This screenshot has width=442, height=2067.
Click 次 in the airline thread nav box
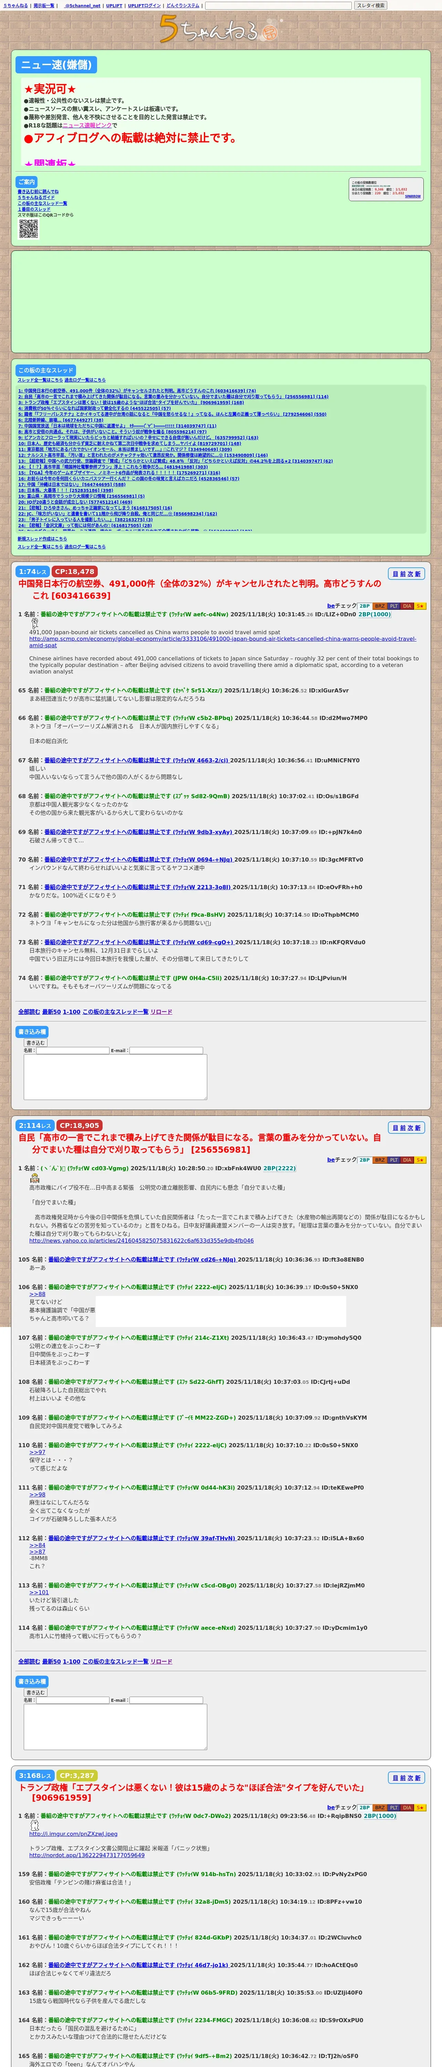point(410,574)
